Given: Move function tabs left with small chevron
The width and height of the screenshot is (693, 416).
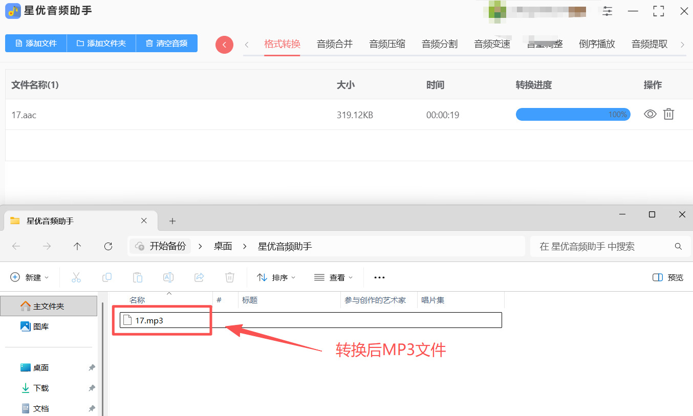Looking at the screenshot, I should pyautogui.click(x=247, y=45).
